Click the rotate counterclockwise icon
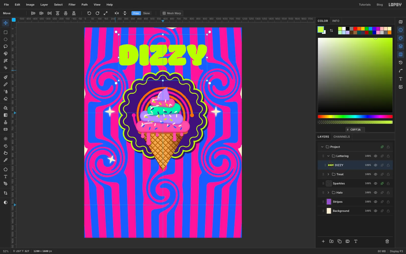 tap(89, 13)
